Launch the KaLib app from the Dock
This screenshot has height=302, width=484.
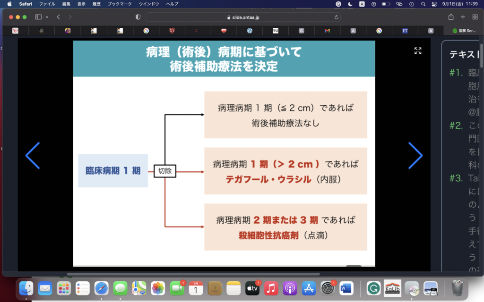(393, 288)
